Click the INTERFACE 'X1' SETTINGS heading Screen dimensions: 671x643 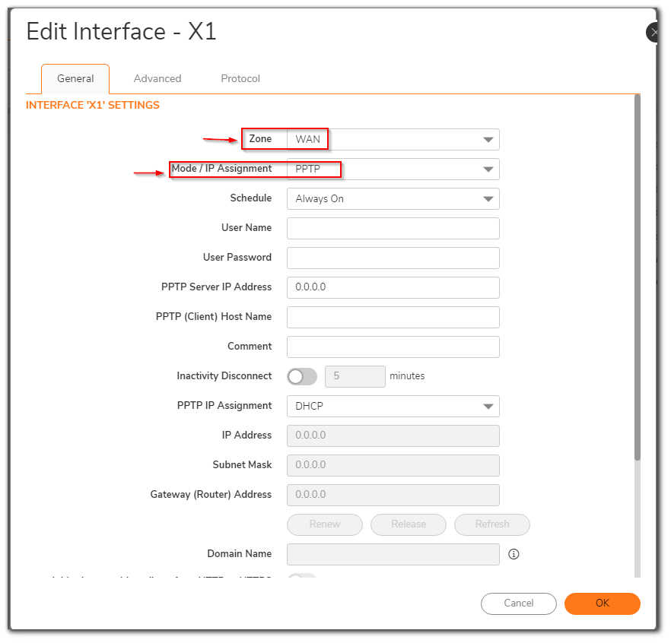93,105
